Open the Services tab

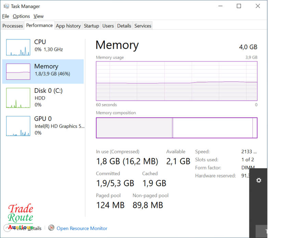click(x=143, y=26)
